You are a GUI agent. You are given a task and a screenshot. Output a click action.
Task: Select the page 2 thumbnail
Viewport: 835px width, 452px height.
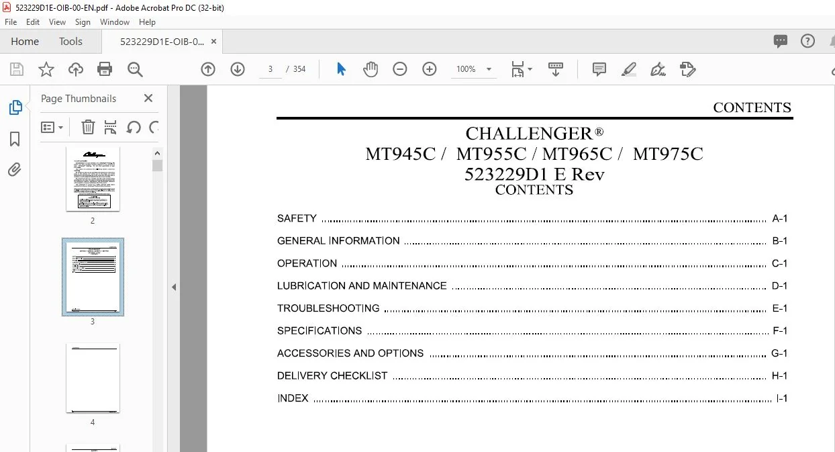click(x=93, y=179)
